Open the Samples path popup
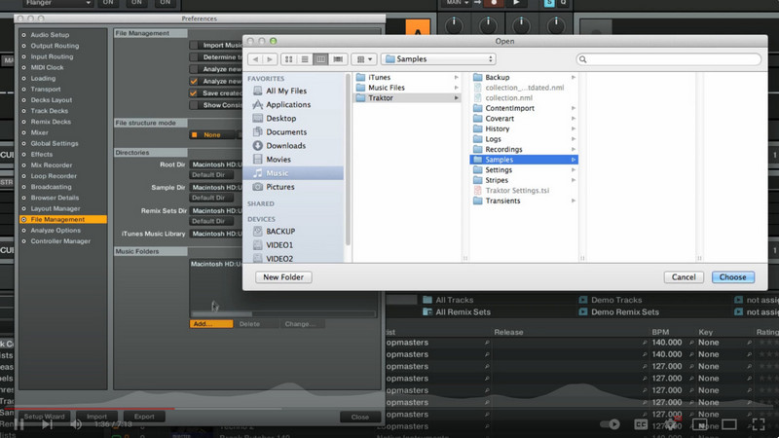Screen dimensions: 779x438 click(x=439, y=59)
